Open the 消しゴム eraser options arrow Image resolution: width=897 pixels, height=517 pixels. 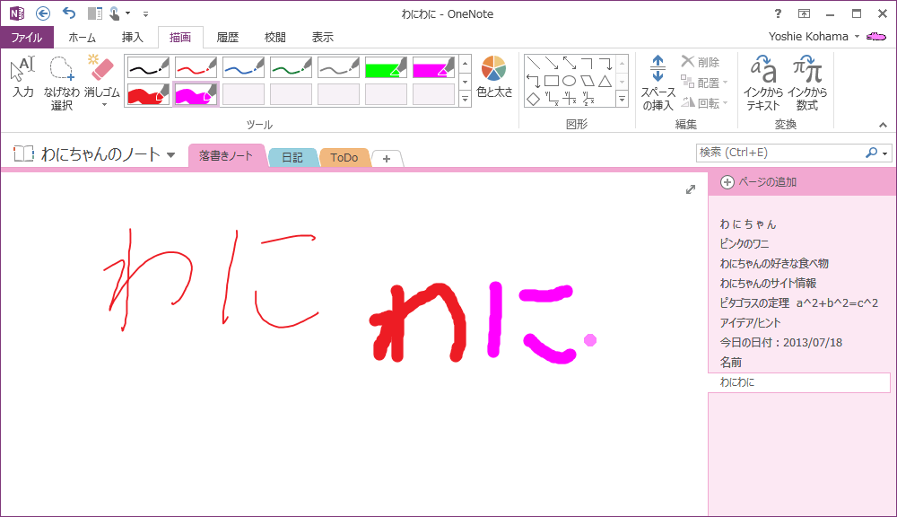pos(104,105)
